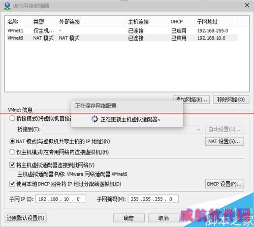Viewport: 254px width, 227px height.
Task: Click VMware 网络适配器 VMnet8 adapter name text
Action: [97, 174]
